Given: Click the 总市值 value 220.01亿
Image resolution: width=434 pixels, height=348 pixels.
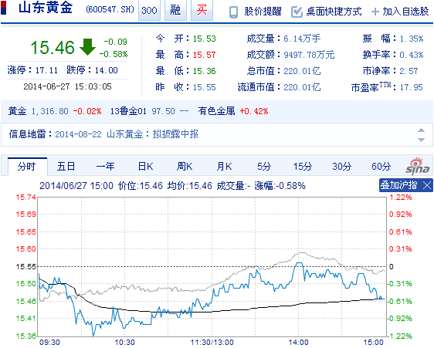Looking at the screenshot, I should point(302,71).
